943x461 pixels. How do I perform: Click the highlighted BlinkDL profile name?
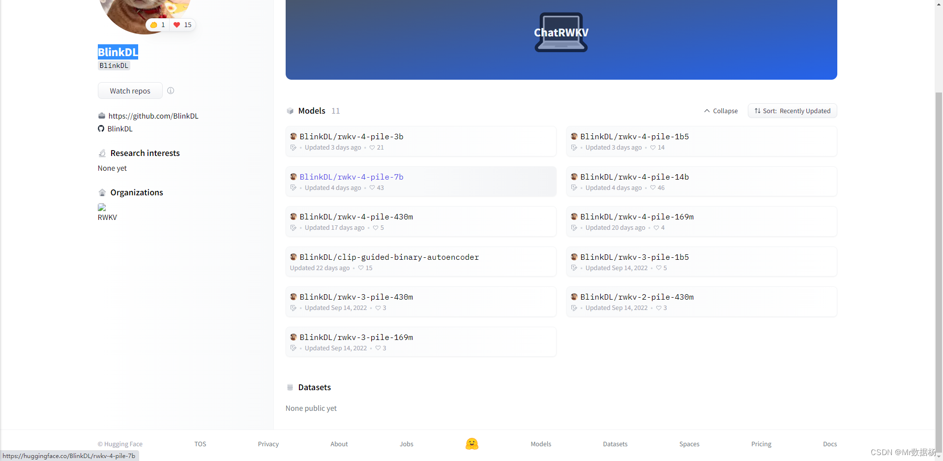[118, 52]
